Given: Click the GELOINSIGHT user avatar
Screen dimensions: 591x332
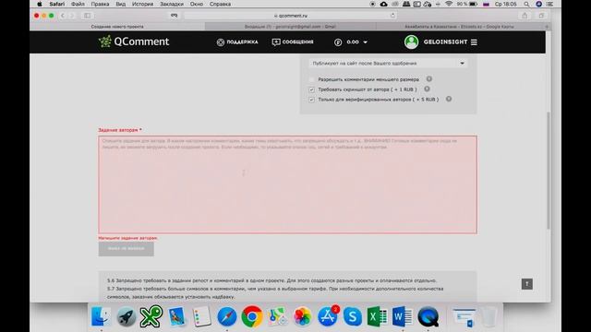Looking at the screenshot, I should (411, 41).
